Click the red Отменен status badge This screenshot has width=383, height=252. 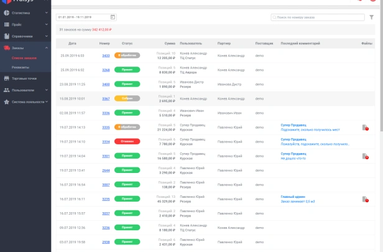[127, 141]
